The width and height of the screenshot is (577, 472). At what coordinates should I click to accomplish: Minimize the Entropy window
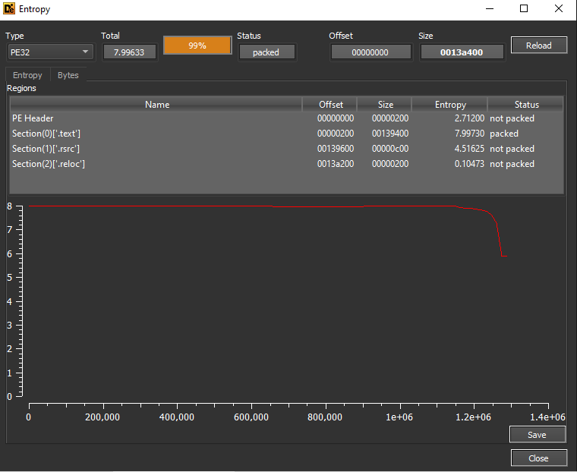(490, 8)
